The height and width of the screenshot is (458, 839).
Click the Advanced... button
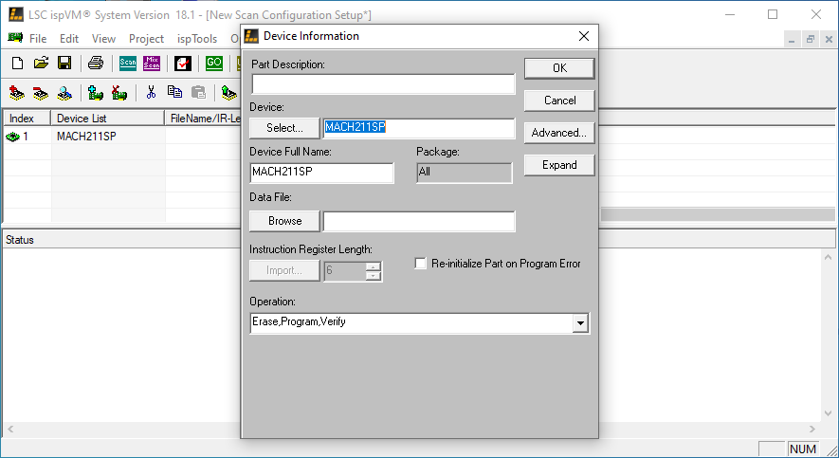click(559, 133)
